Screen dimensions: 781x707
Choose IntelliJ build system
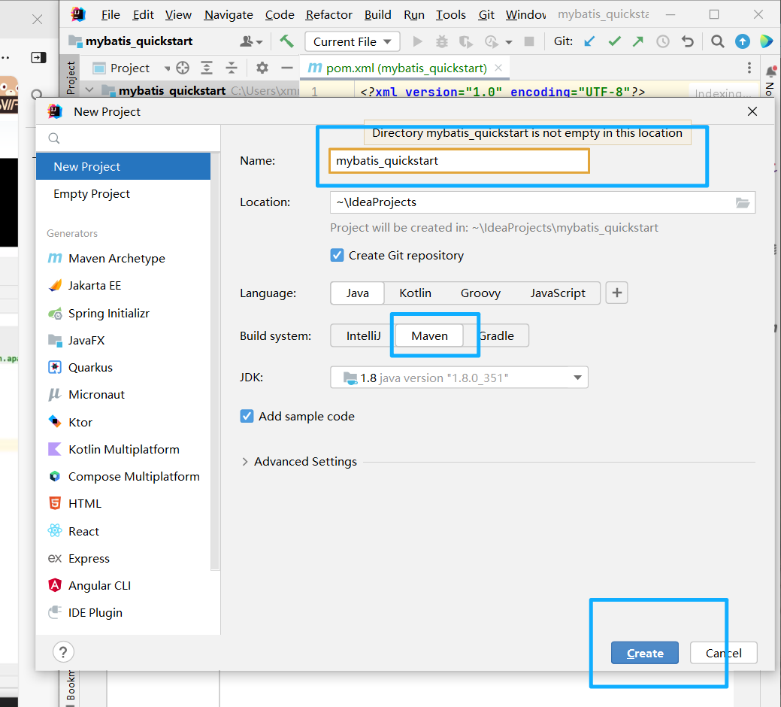point(363,335)
